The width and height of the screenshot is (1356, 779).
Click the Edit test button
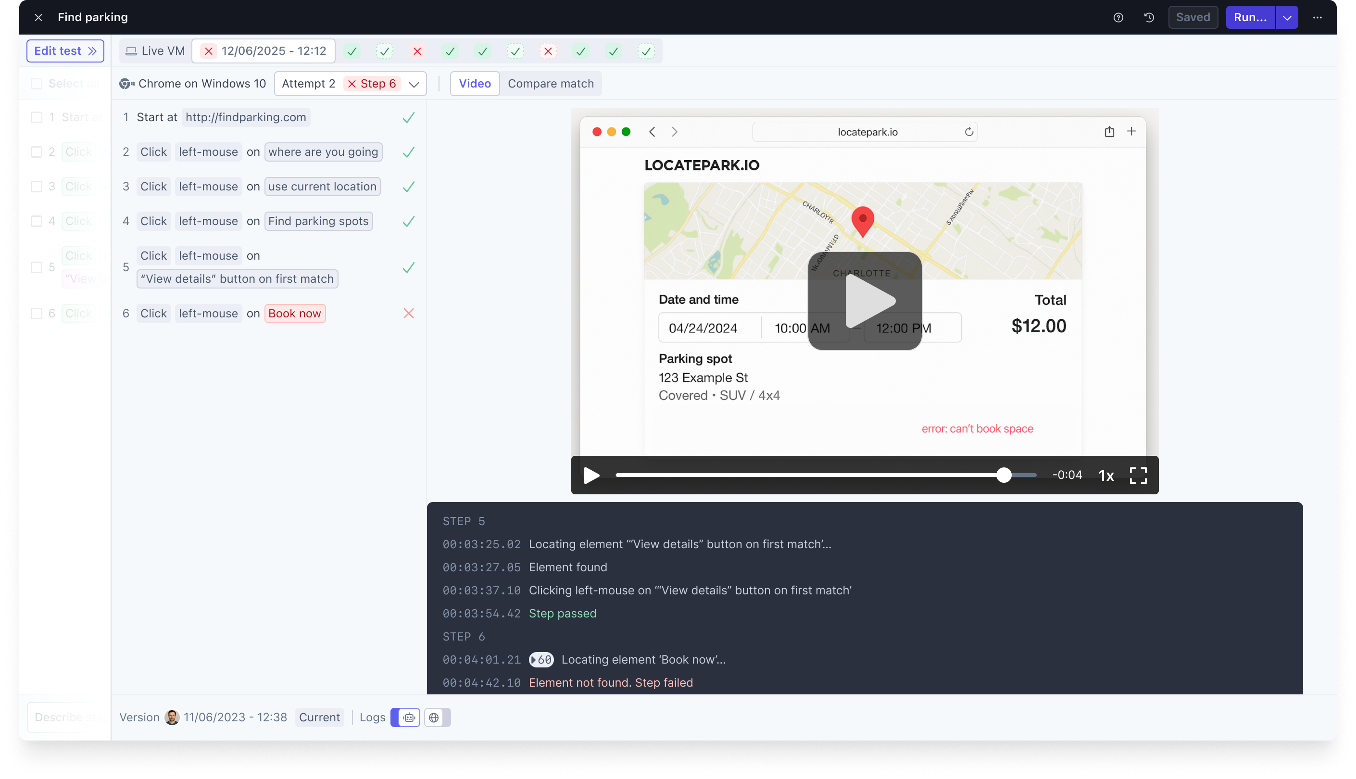pos(65,51)
